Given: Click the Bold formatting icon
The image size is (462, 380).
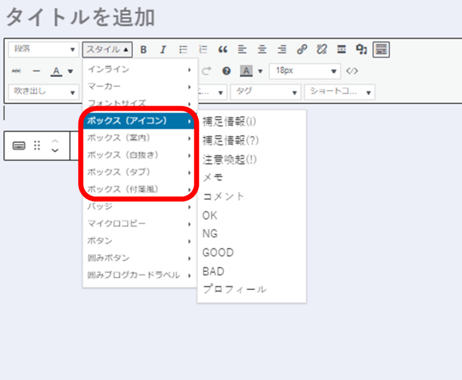Looking at the screenshot, I should [143, 50].
